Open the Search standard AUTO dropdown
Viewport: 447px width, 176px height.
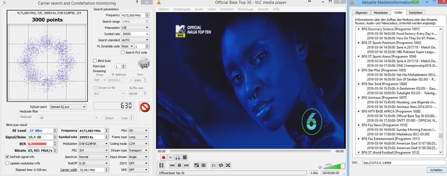135,40
